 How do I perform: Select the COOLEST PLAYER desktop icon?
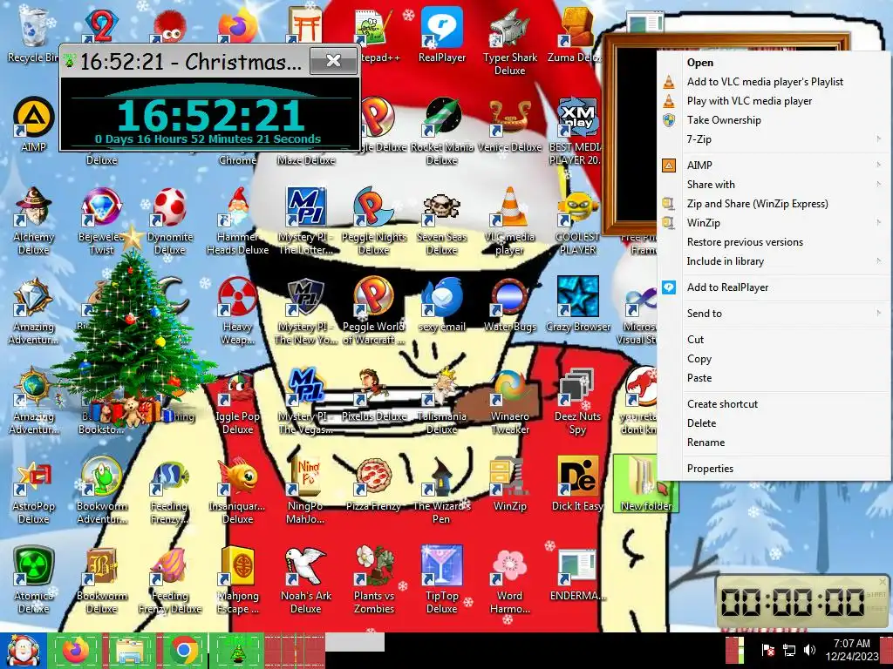pyautogui.click(x=577, y=220)
